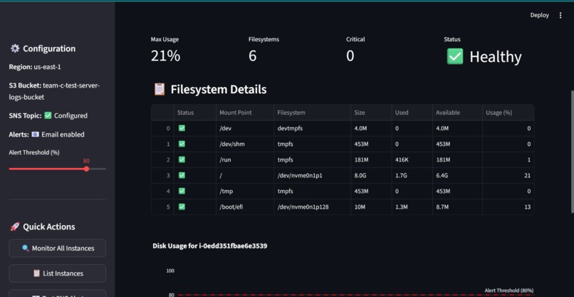
Task: Click the usage value 21 cell
Action: click(508, 175)
